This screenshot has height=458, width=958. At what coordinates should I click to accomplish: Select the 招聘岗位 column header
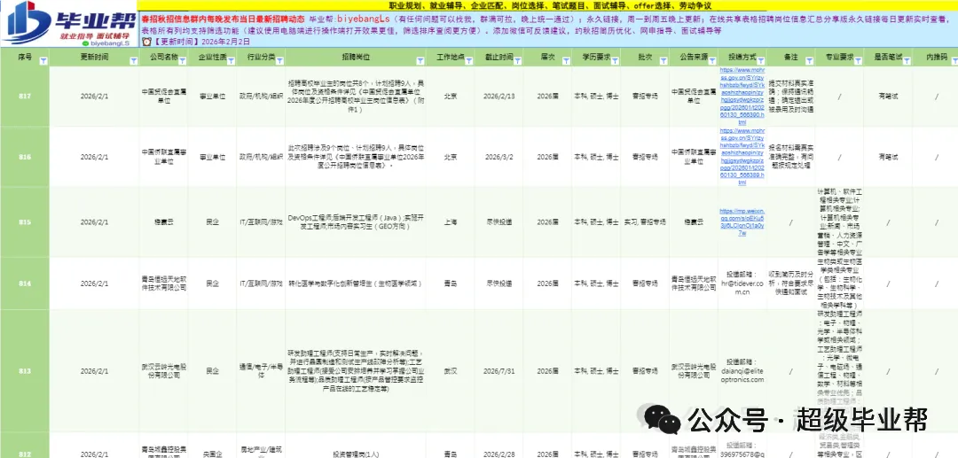[x=354, y=57]
